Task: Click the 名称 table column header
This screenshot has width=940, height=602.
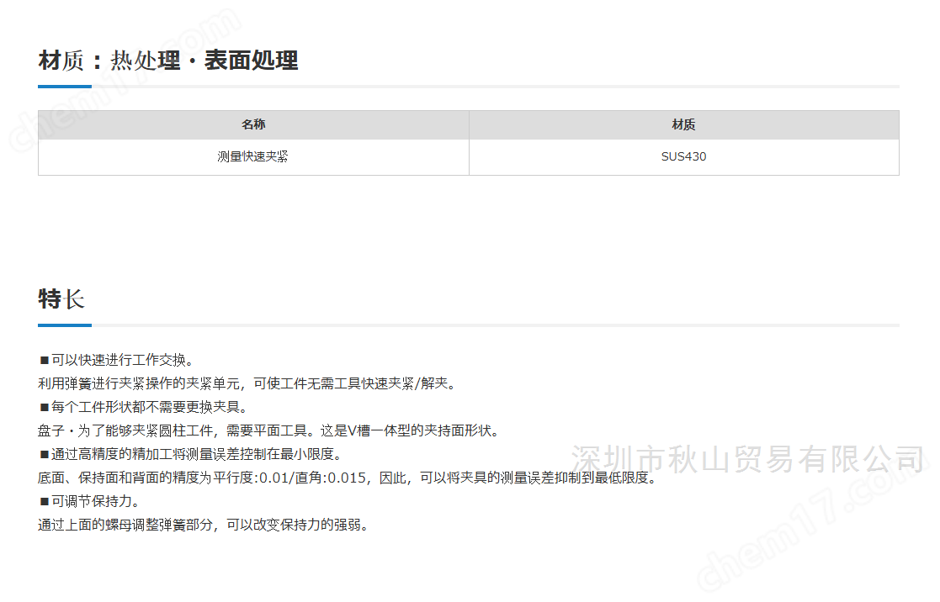Action: coord(253,124)
